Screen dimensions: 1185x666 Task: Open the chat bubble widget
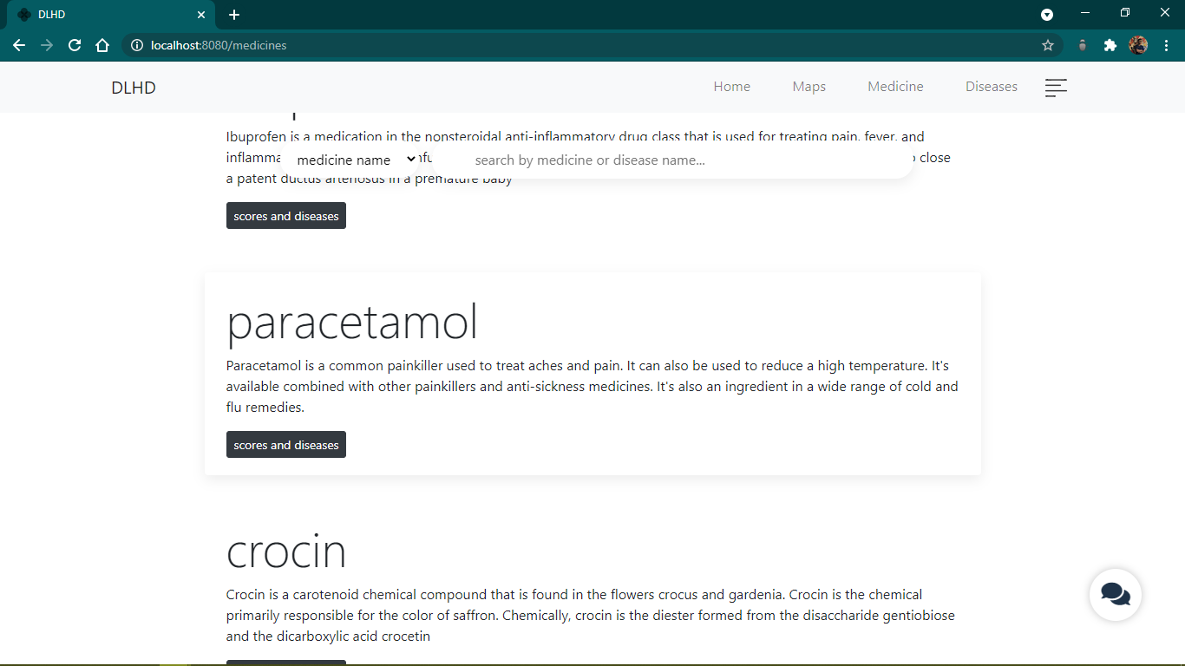pos(1115,595)
